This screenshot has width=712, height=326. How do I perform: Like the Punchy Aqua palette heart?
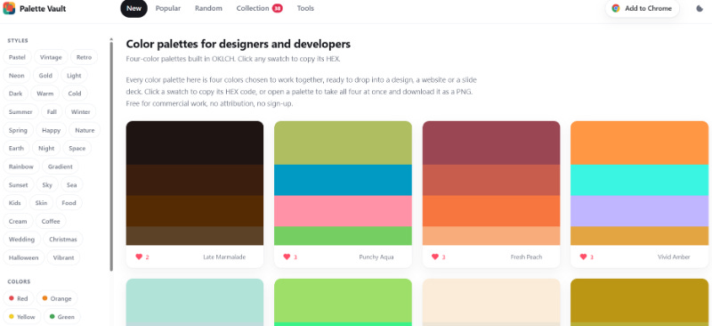pos(287,257)
